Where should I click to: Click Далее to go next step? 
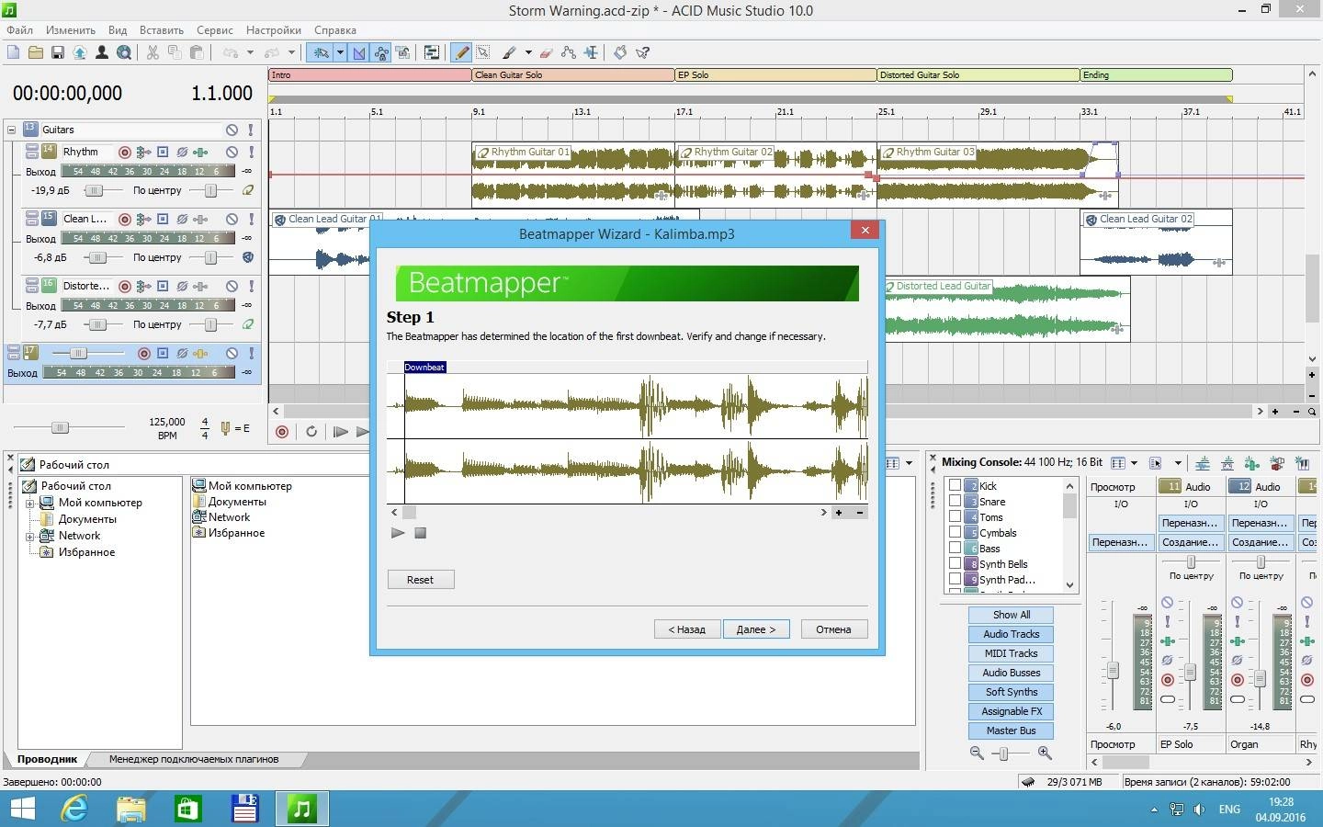coord(756,629)
